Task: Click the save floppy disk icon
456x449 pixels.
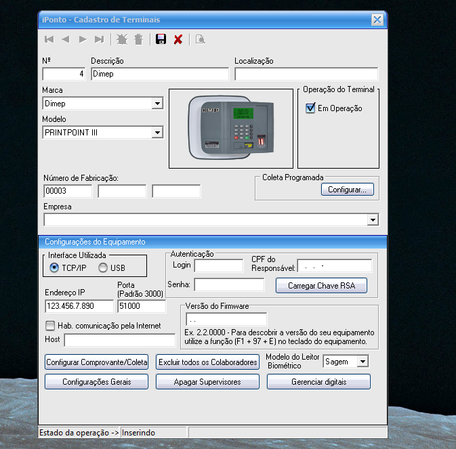Action: point(161,39)
